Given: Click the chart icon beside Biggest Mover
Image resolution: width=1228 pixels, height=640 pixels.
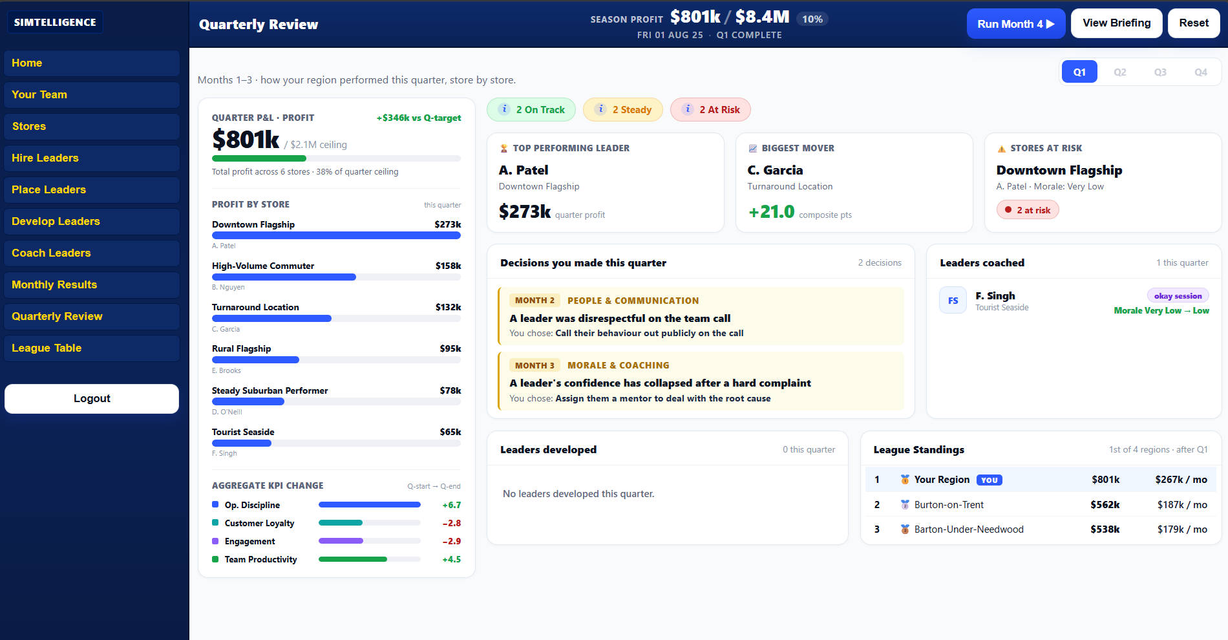Looking at the screenshot, I should coord(752,148).
